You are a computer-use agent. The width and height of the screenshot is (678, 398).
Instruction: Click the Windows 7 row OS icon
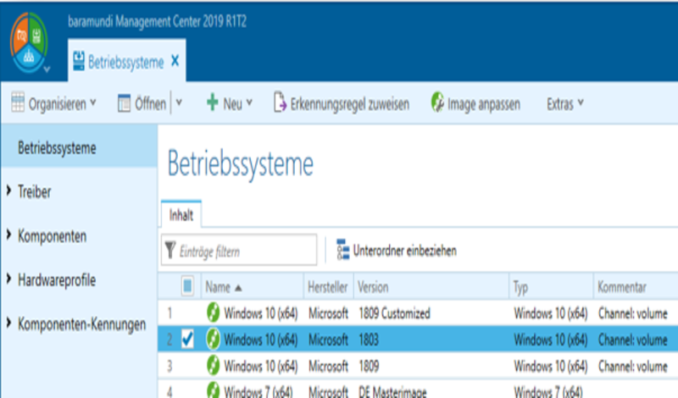214,390
